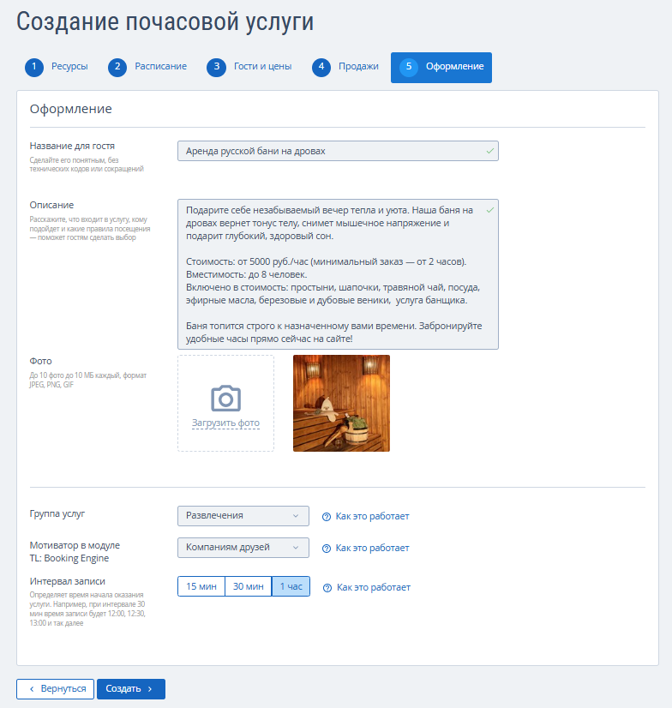
Task: Click question icon beside Группа услуг help
Action: [327, 517]
